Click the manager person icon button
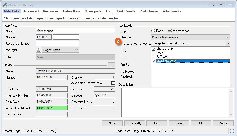The width and height of the screenshot is (237, 136). [39, 50]
